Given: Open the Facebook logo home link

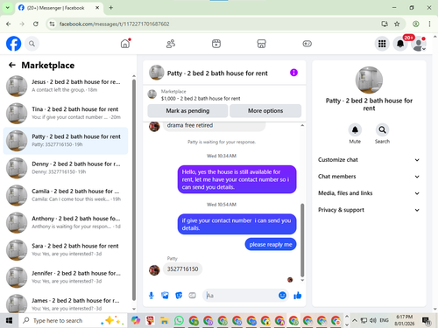Looking at the screenshot, I should pyautogui.click(x=13, y=44).
